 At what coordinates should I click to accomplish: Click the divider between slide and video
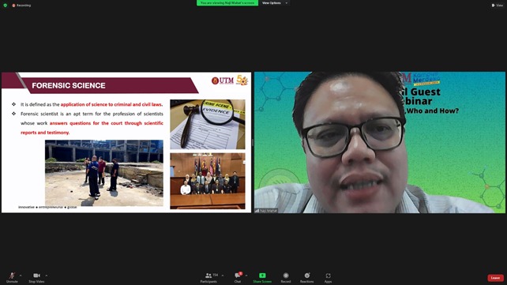(x=253, y=142)
